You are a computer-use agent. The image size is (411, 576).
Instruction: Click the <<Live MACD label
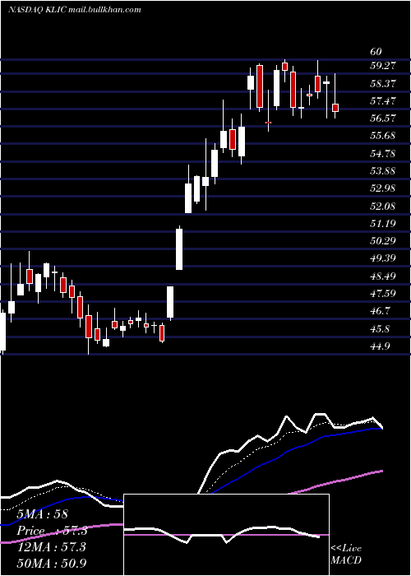point(346,554)
